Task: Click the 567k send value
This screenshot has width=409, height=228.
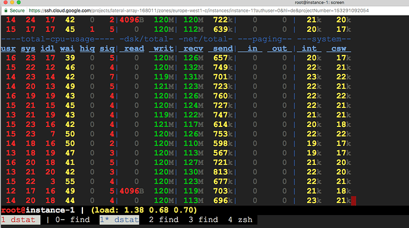Action: point(223,153)
